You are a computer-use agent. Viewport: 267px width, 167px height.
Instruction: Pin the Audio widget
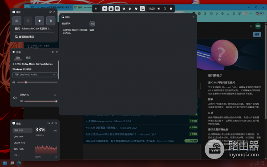coord(53,52)
